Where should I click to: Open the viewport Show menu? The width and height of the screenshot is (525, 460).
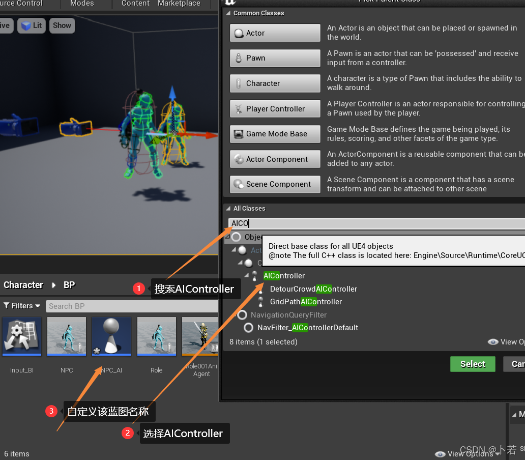[x=62, y=25]
